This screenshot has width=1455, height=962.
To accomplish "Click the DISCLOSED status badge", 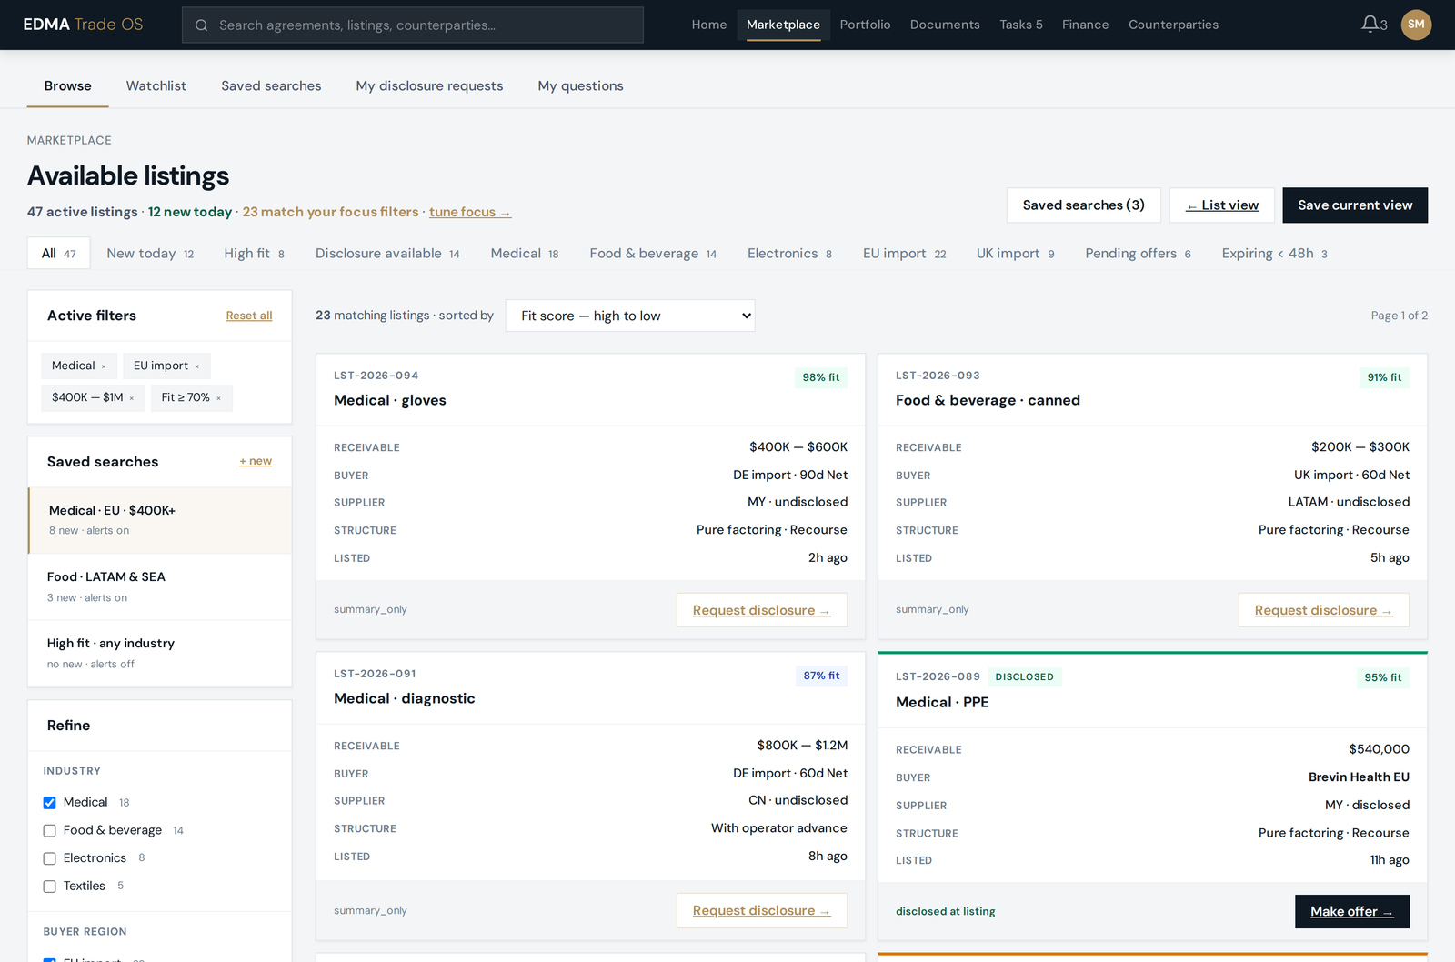I will 1025,677.
